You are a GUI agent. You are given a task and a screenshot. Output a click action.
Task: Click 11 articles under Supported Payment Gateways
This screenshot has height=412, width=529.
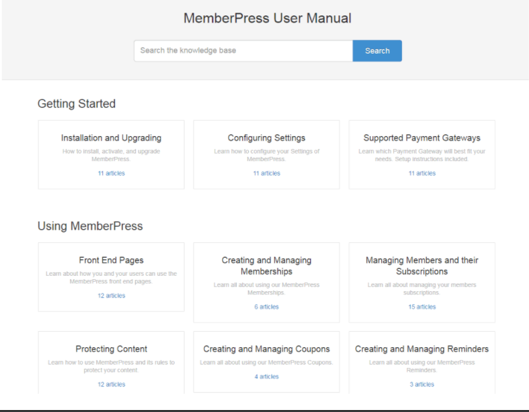[422, 173]
